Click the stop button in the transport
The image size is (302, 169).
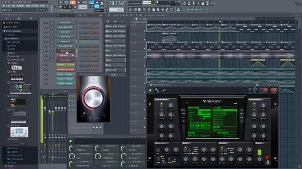coord(70,7)
